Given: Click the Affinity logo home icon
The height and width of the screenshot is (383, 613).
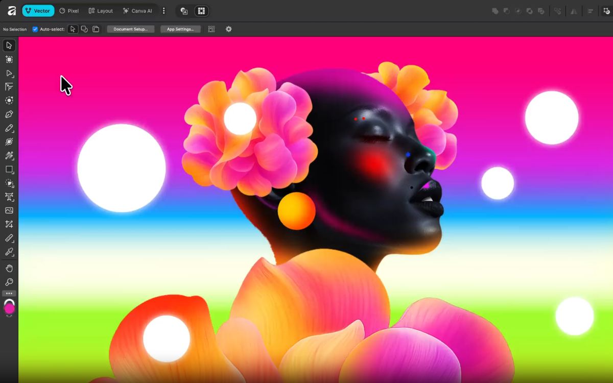Looking at the screenshot, I should 11,11.
